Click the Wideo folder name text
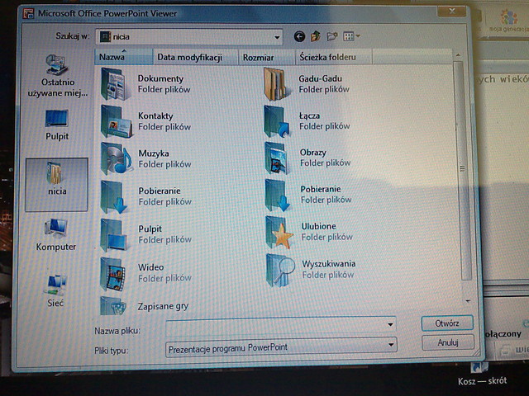The width and height of the screenshot is (529, 396). pos(150,267)
